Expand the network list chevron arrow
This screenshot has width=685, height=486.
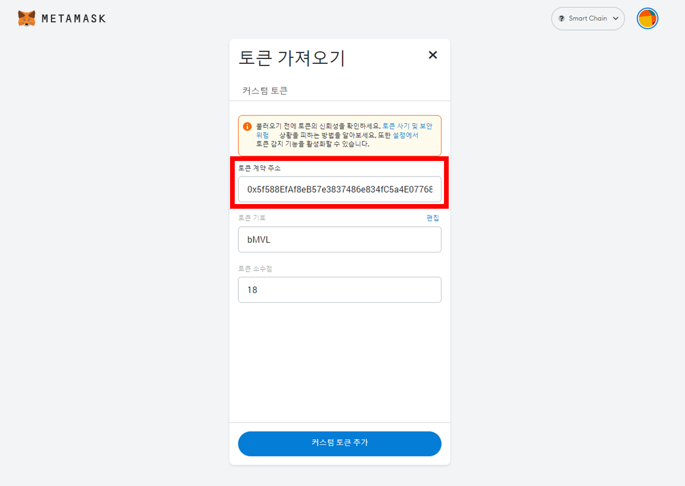(x=615, y=19)
